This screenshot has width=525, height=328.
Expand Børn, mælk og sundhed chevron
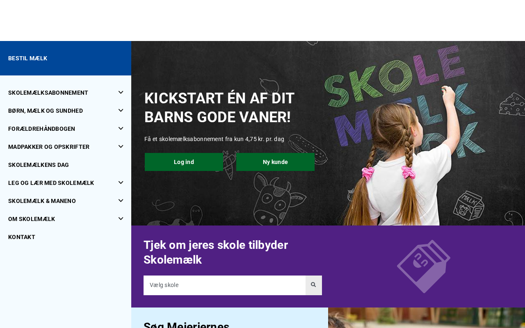121,111
